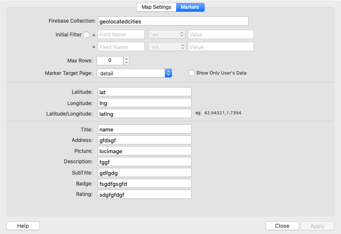Image resolution: width=341 pixels, height=234 pixels.
Task: Focus the first filter Field Name input
Action: (x=121, y=35)
